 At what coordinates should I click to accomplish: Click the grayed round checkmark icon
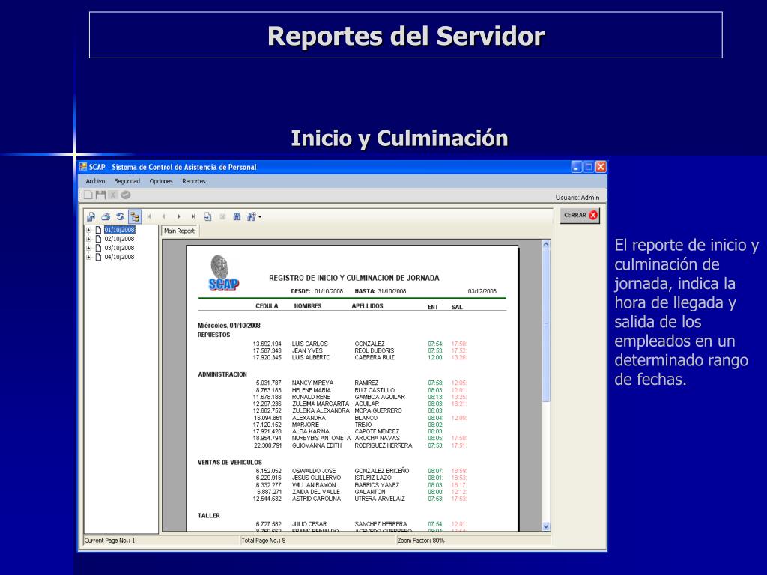pyautogui.click(x=126, y=195)
